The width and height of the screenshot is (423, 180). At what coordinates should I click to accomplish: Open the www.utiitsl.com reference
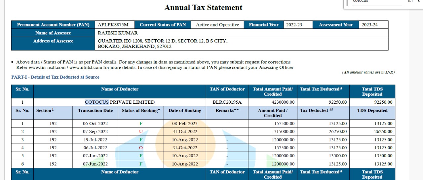tap(86, 67)
